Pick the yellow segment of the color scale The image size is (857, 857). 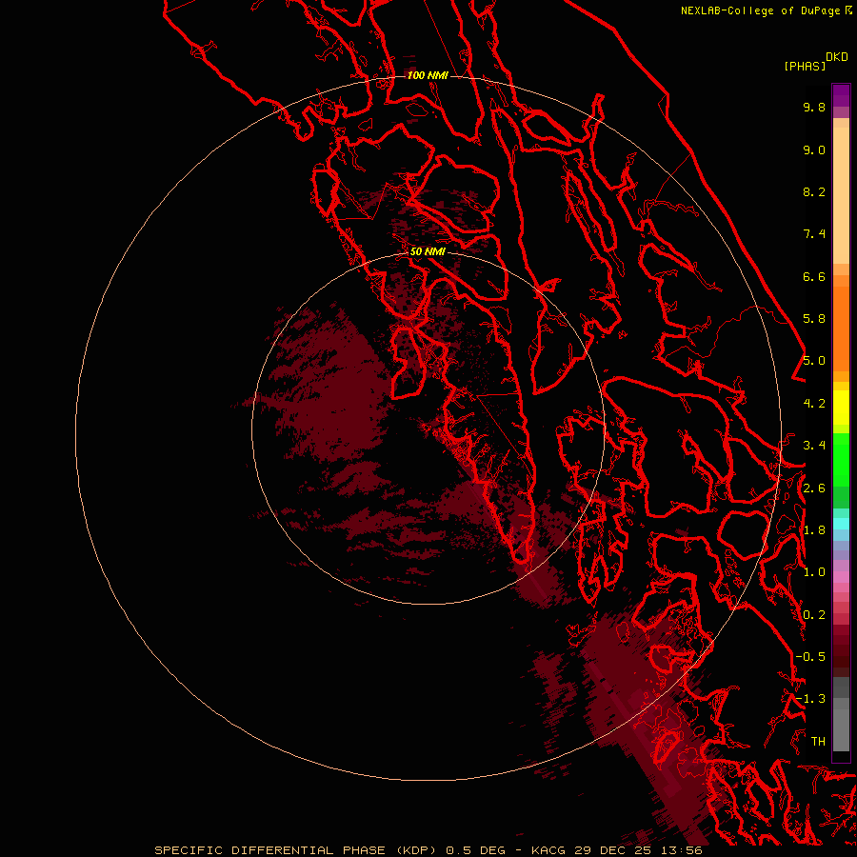(x=841, y=408)
